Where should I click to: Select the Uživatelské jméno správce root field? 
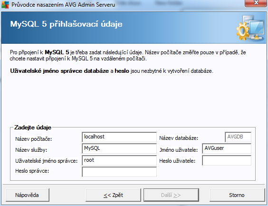pyautogui.click(x=119, y=160)
